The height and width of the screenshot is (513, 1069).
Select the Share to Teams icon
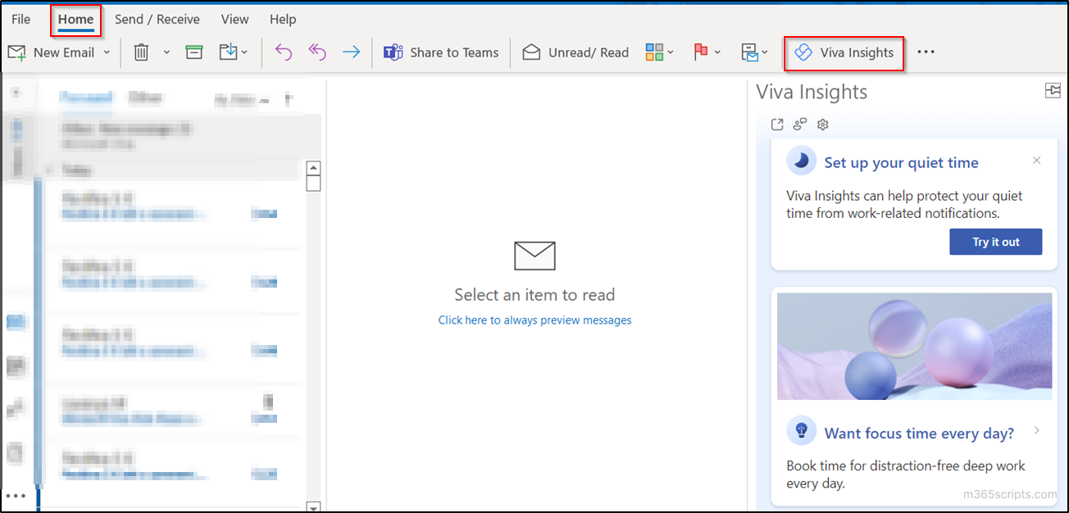(393, 52)
